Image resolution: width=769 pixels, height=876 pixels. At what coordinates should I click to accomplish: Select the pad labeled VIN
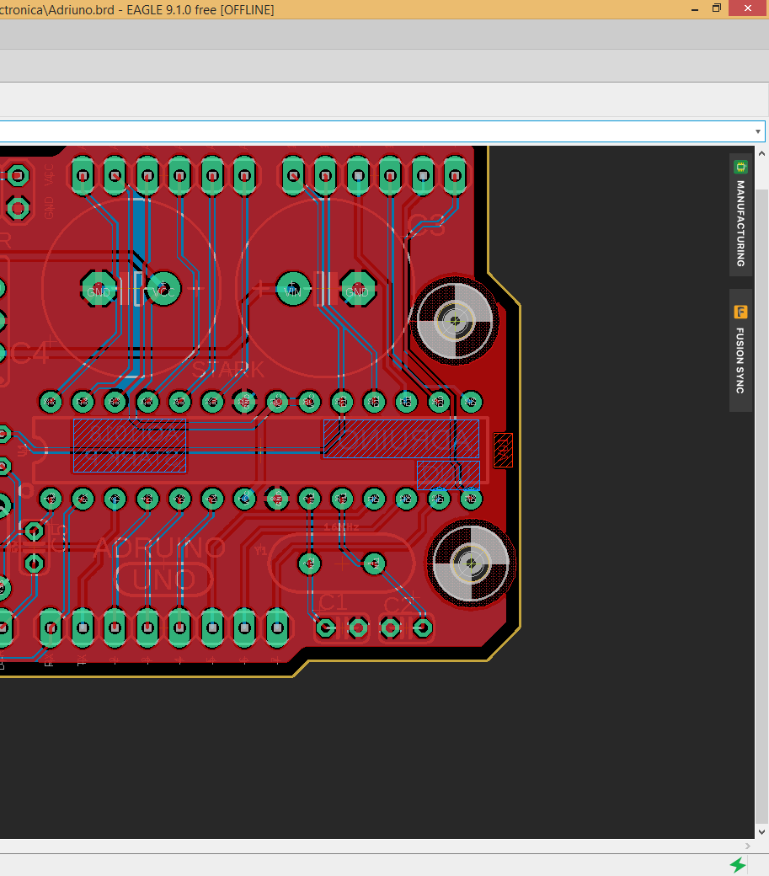click(293, 290)
